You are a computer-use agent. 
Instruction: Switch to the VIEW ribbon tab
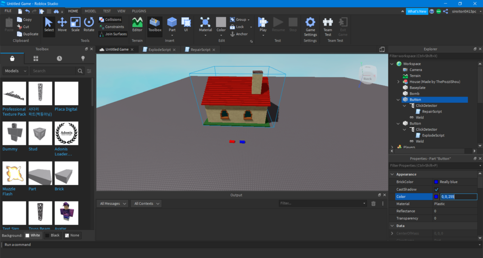click(121, 11)
